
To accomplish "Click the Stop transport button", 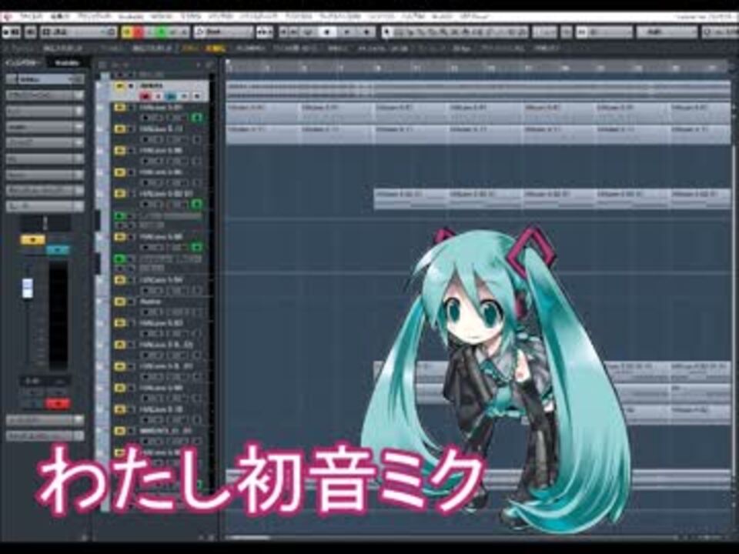I will pyautogui.click(x=328, y=32).
